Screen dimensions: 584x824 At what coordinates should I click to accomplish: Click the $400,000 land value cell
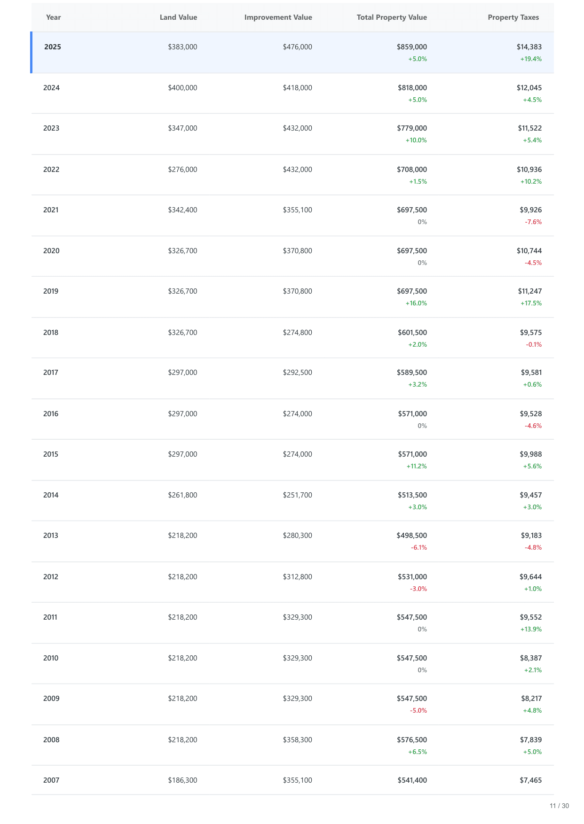(182, 88)
